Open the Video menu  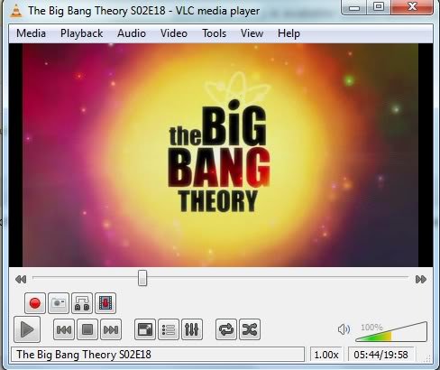point(174,33)
